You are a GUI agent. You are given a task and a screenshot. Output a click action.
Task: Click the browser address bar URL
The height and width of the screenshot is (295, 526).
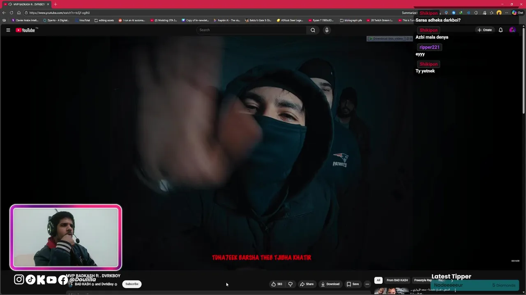point(60,13)
